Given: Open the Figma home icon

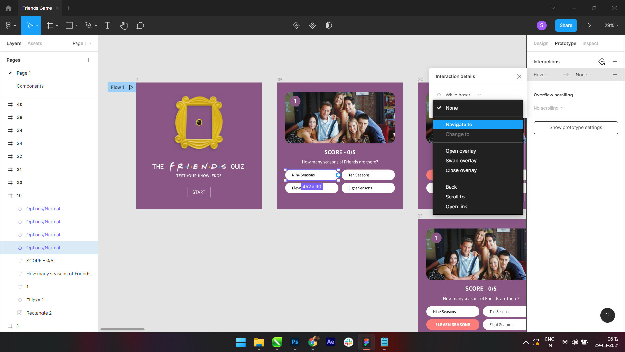Looking at the screenshot, I should click(x=8, y=8).
